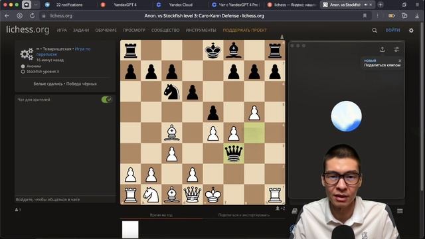Switch to YandexGPT 4 browser tab

(x=125, y=5)
